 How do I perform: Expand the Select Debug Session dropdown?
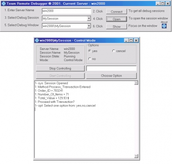[x=89, y=19]
